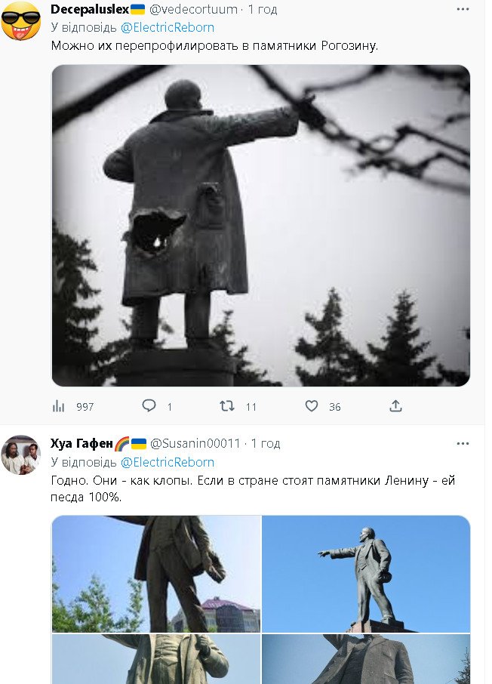Enlarge the black-and-white Lenin statue photo

(x=261, y=226)
